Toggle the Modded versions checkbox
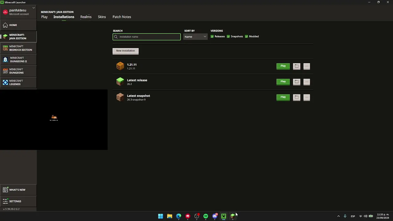 click(x=246, y=37)
